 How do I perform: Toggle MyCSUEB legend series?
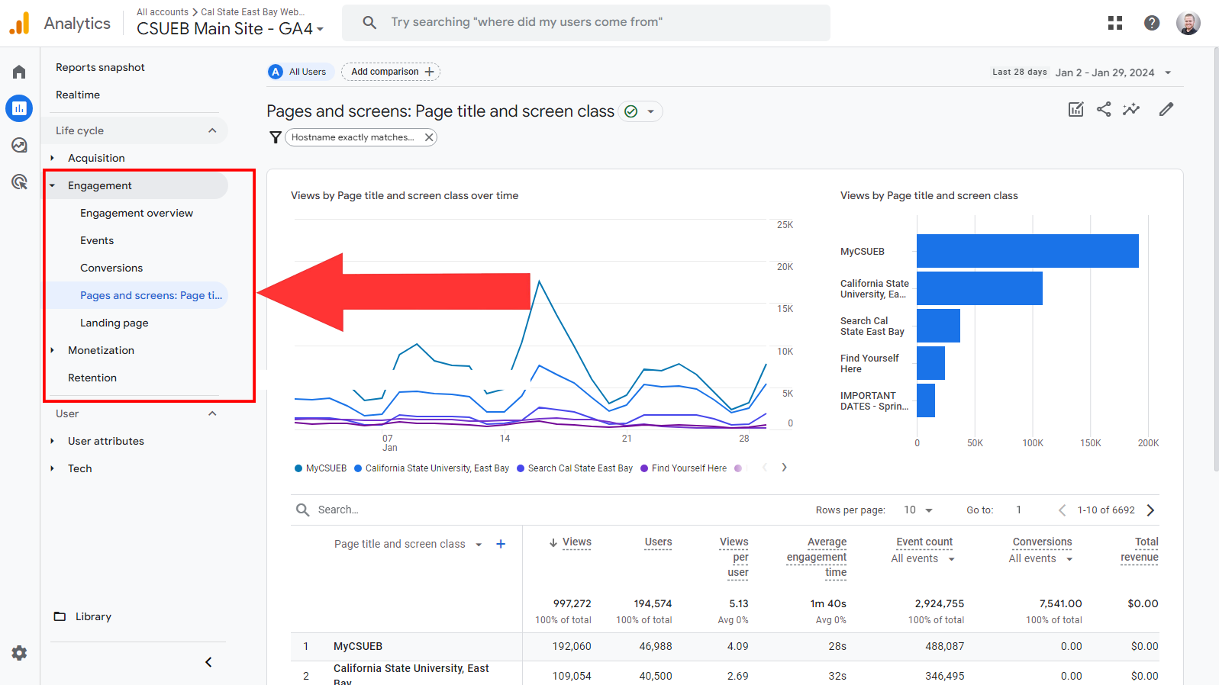[321, 468]
